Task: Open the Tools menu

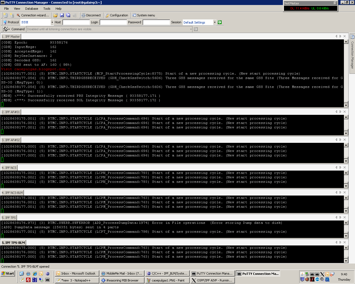Action: [47, 9]
